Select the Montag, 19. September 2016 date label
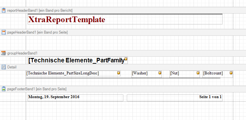 coord(75,98)
